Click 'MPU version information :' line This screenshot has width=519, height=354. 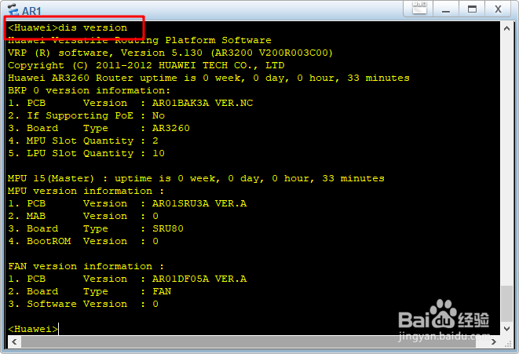(x=86, y=192)
